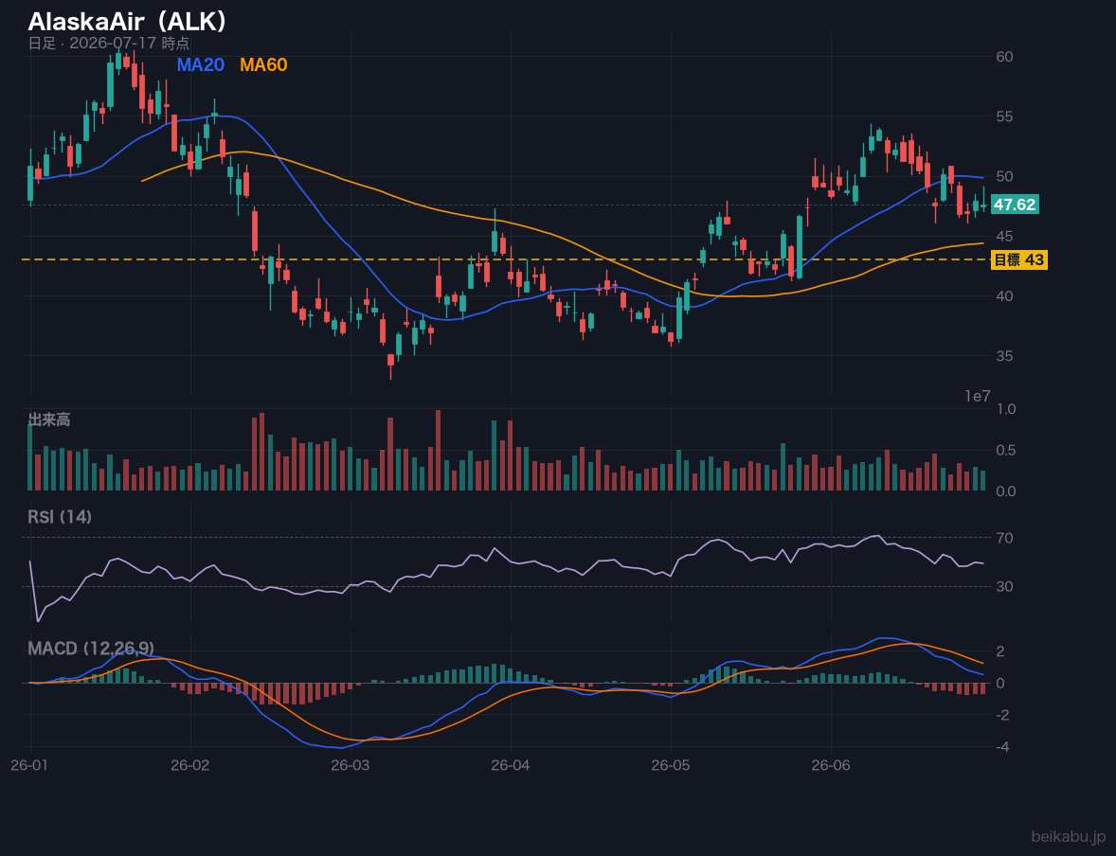Click the MACD axis label 0
Image resolution: width=1116 pixels, height=856 pixels.
1000,683
